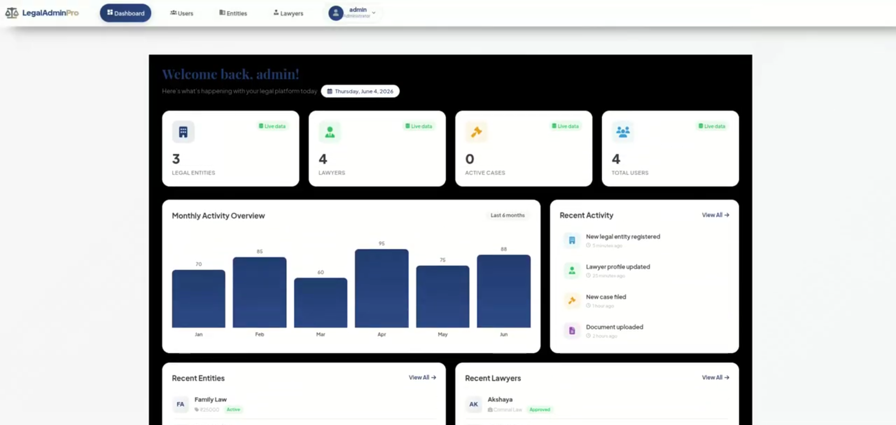The width and height of the screenshot is (896, 425).
Task: Select the '4' Total Users count
Action: 616,159
